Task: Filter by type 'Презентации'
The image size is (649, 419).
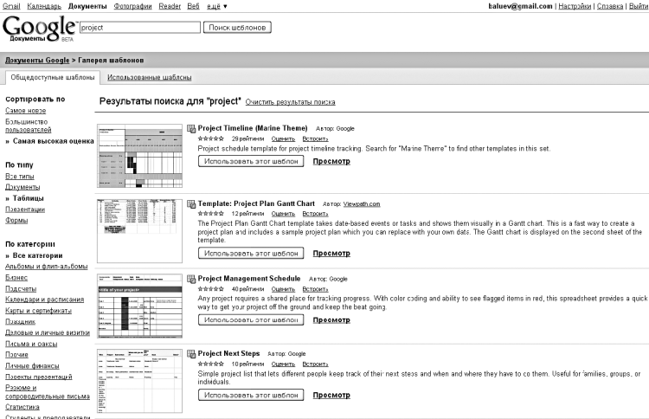Action: [x=25, y=209]
